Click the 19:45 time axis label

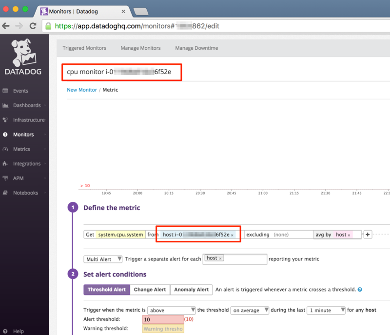point(106,193)
